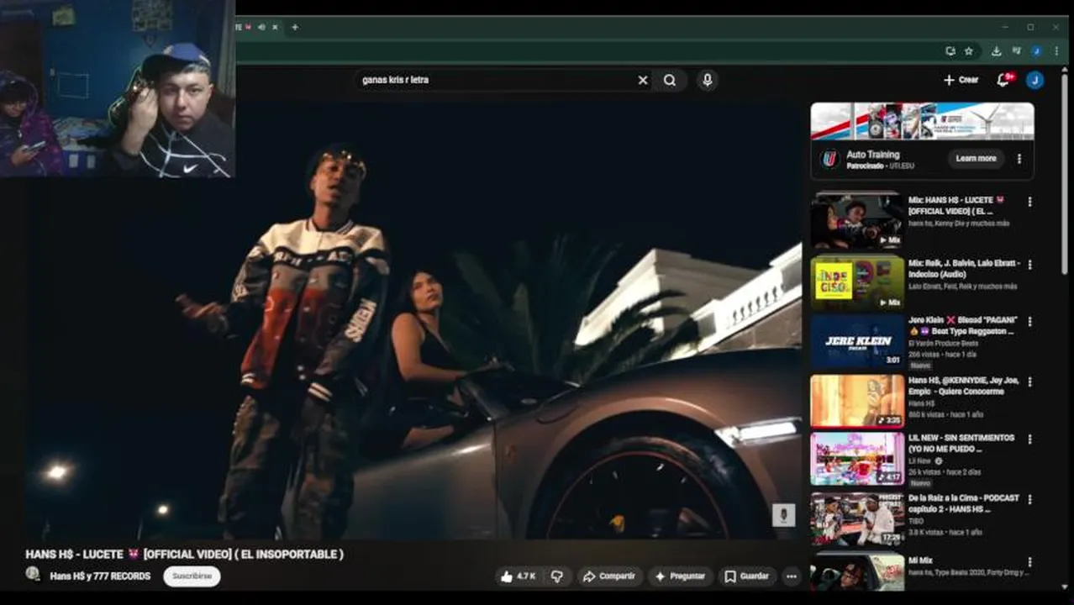Subscribe using the Suscribirse button
This screenshot has width=1074, height=605.
[192, 576]
